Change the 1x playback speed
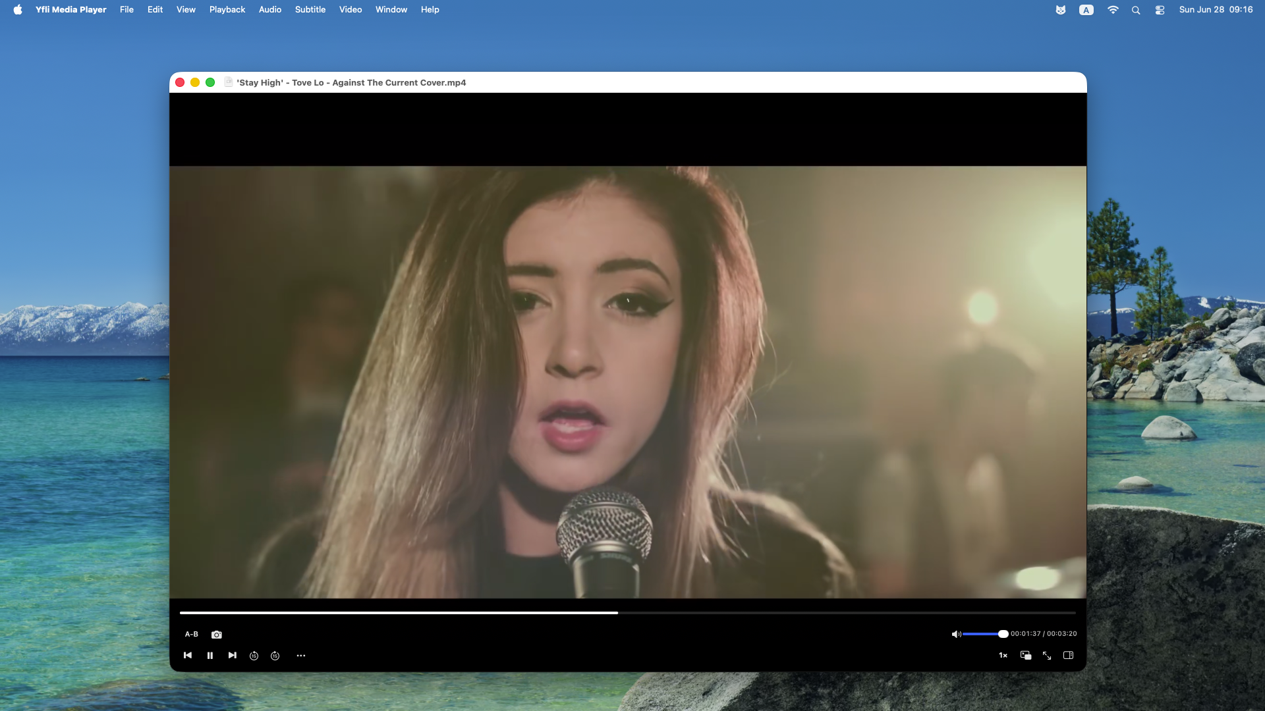The image size is (1265, 711). [x=1003, y=655]
